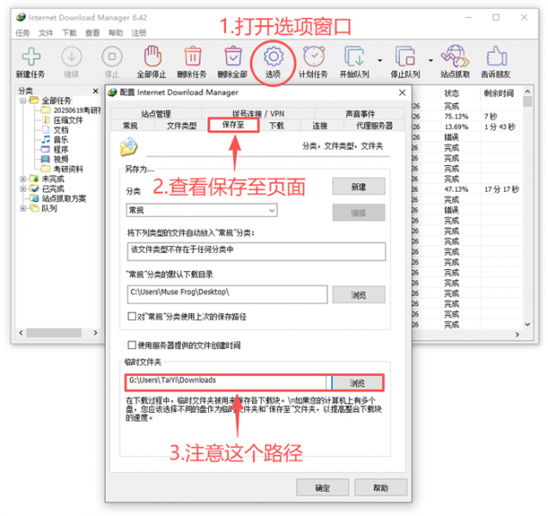Open the 注册 menu
This screenshot has width=548, height=516.
click(139, 33)
